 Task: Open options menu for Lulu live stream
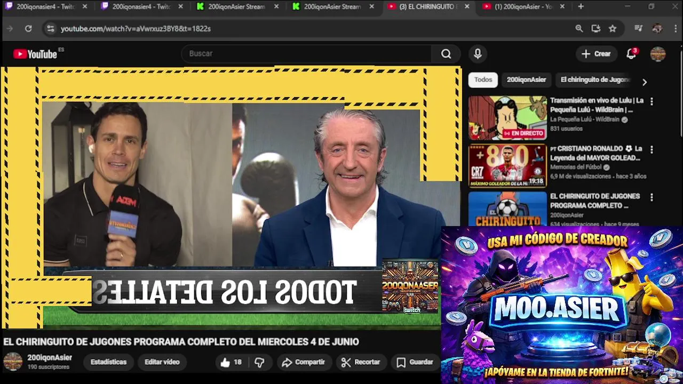click(651, 101)
